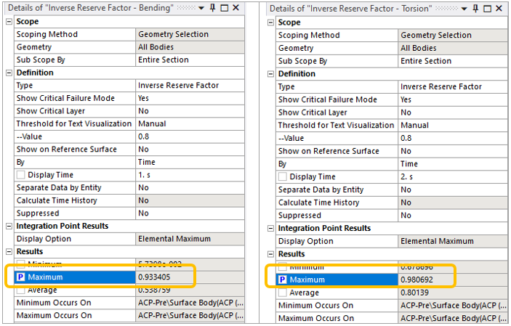This screenshot has width=511, height=326.
Task: Open window position menu arrow in Torsion panel
Action: tap(465, 9)
